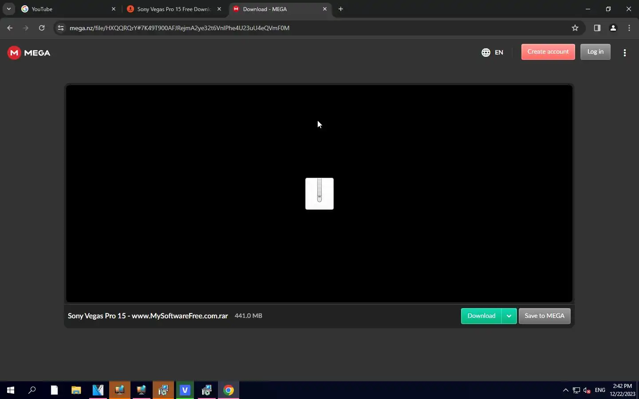Close the Download - MEGA tab

tap(325, 9)
